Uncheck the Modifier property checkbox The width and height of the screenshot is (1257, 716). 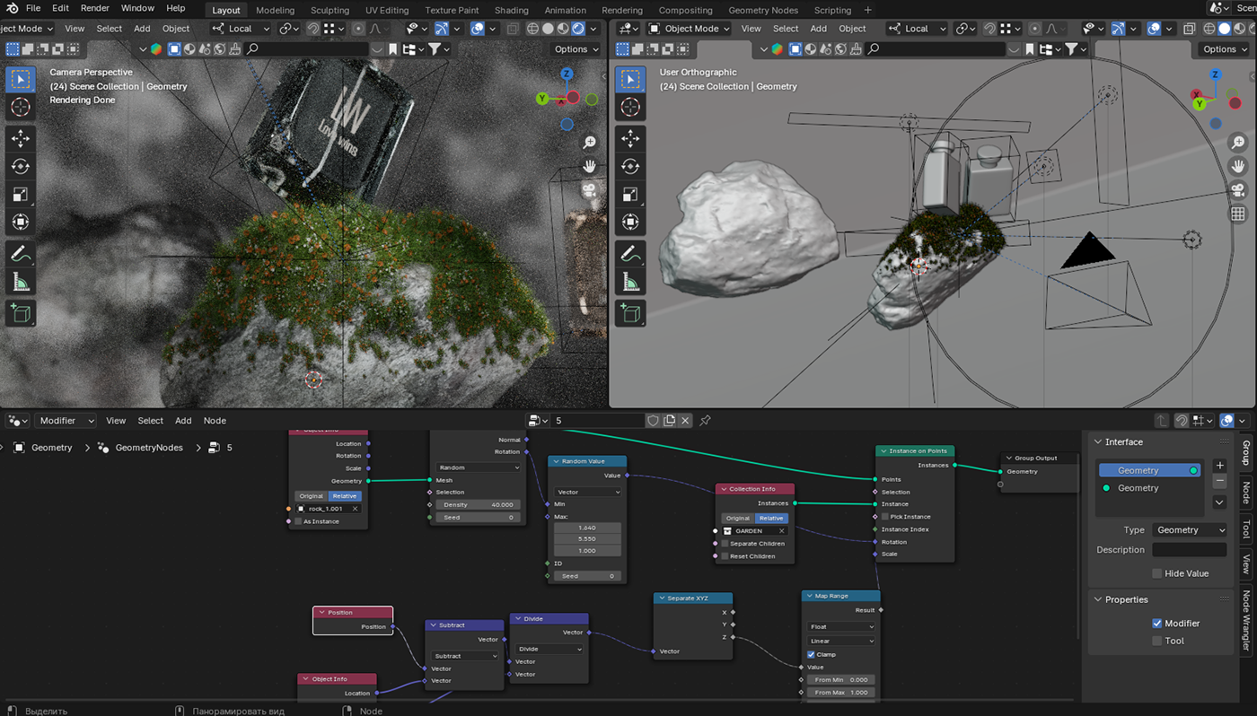click(1156, 623)
